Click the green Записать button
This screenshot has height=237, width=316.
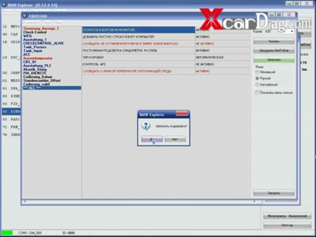(x=274, y=60)
